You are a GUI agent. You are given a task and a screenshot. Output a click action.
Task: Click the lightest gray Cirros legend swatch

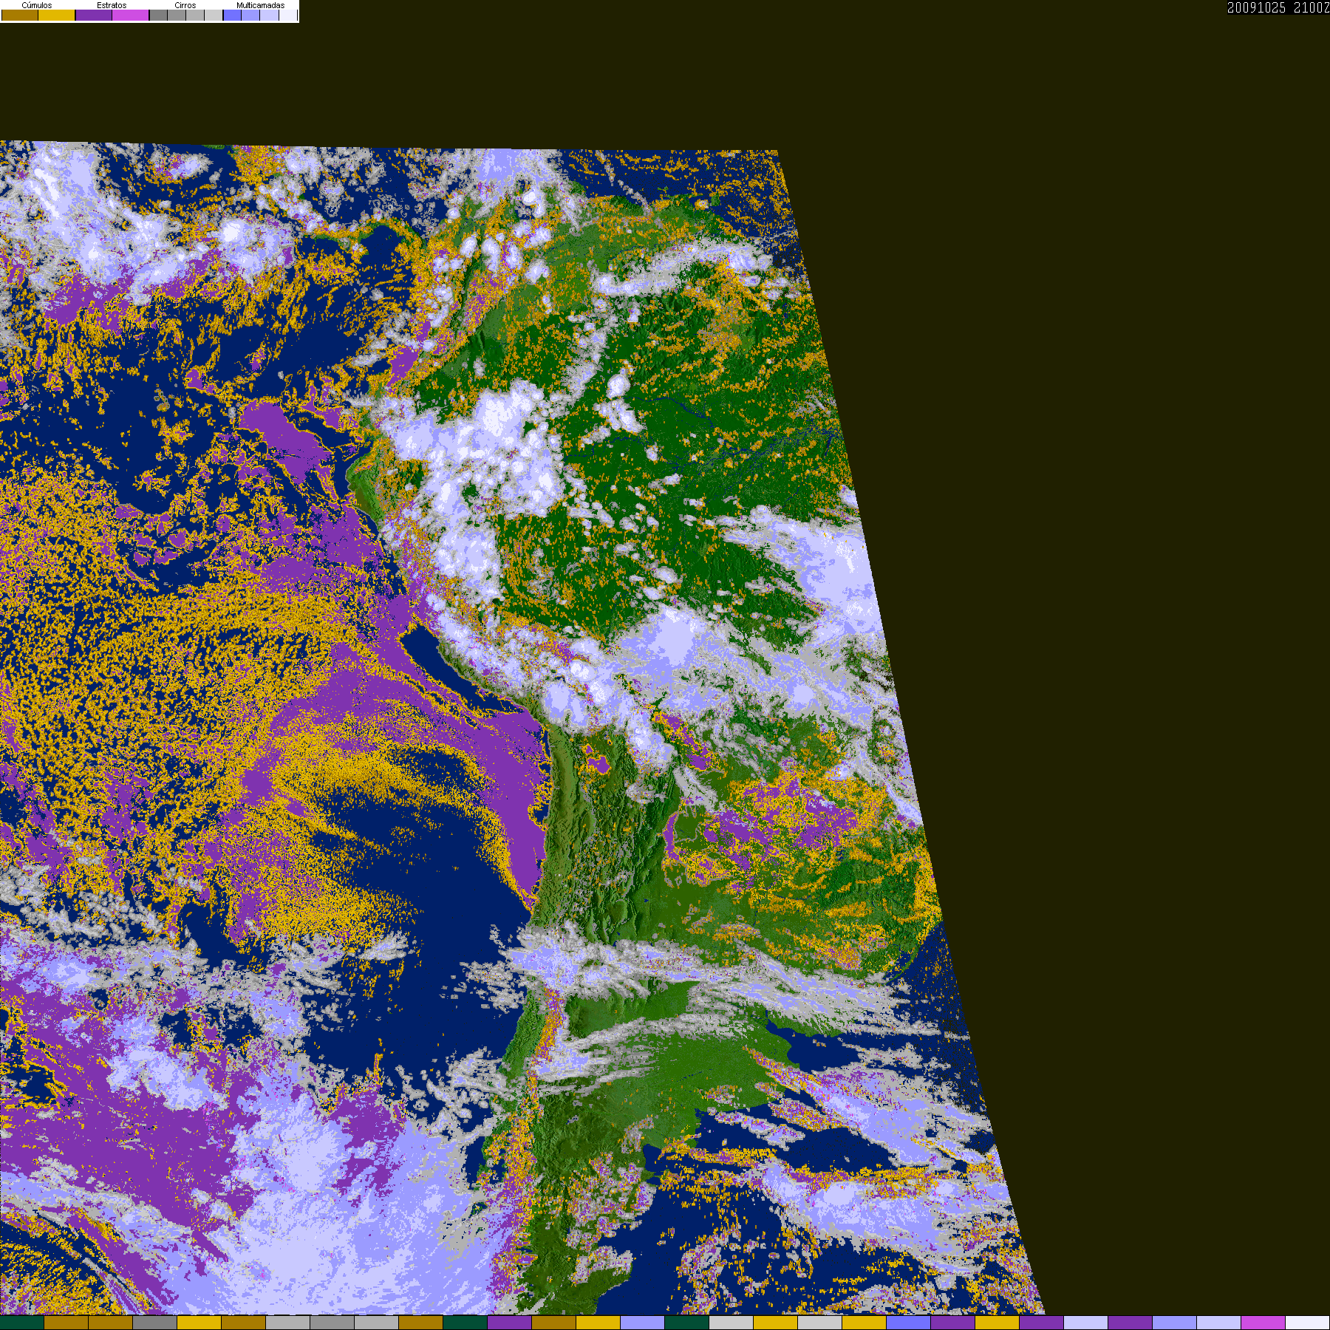214,15
